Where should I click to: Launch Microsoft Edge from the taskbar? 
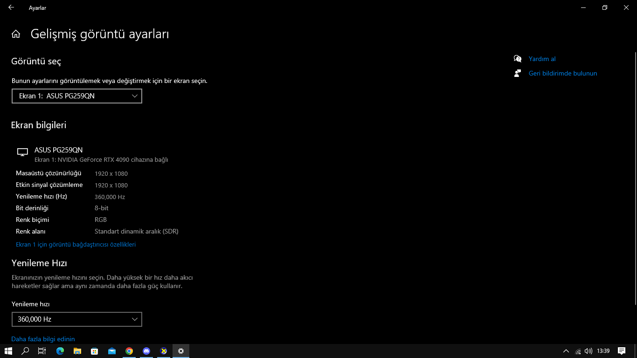(60, 351)
